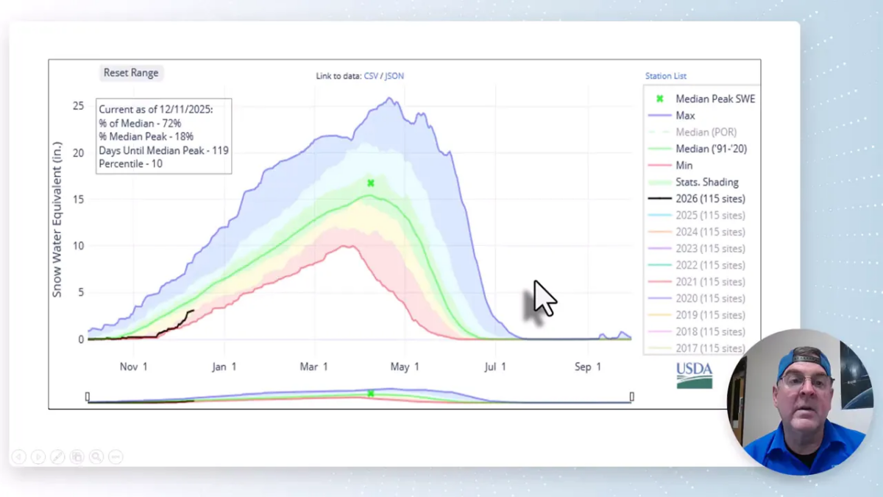The width and height of the screenshot is (883, 497).
Task: Click the green Median Peak SWE marker
Action: click(x=371, y=183)
